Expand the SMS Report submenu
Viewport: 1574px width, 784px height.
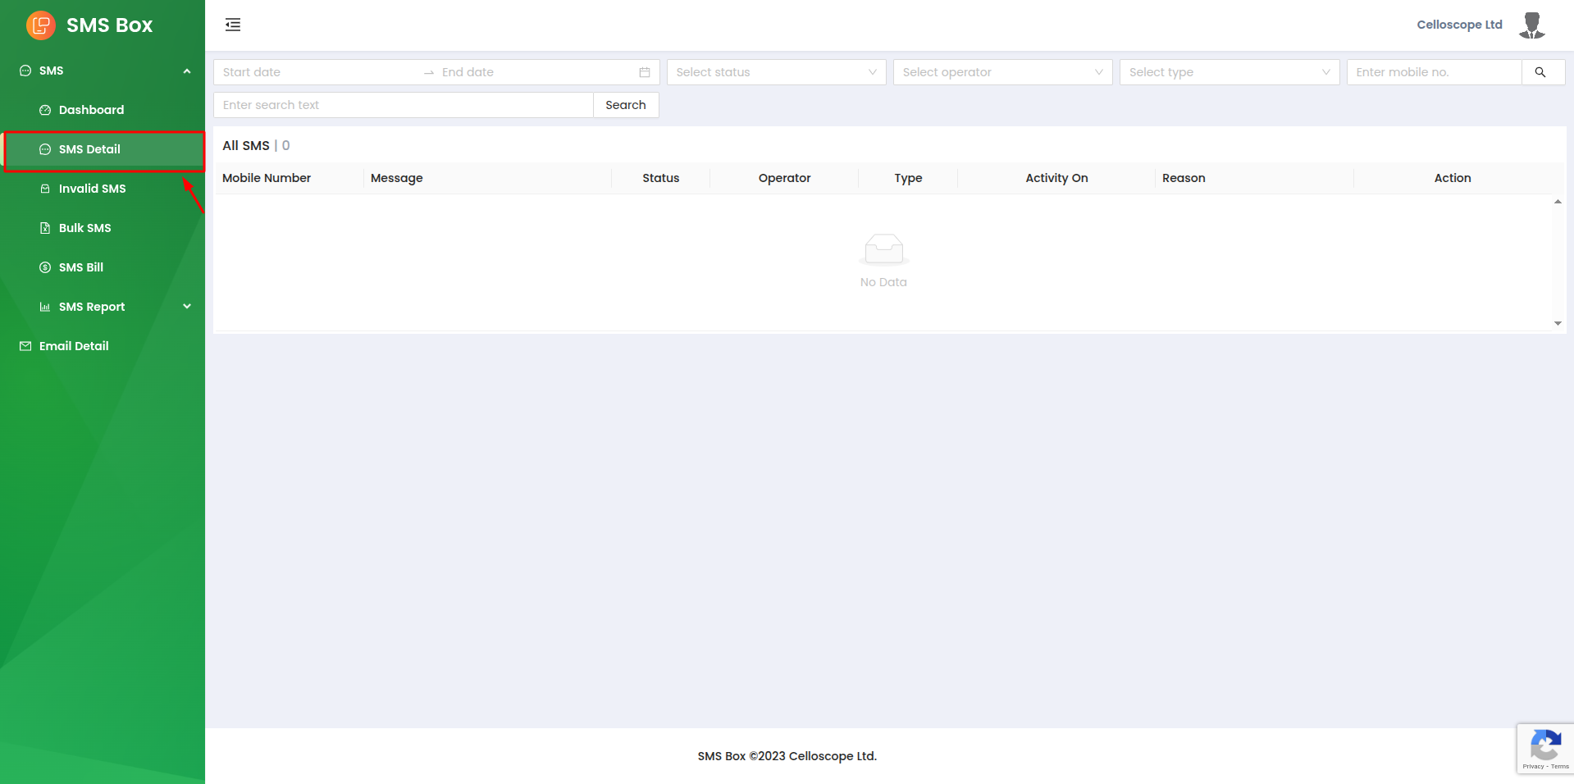pyautogui.click(x=187, y=307)
